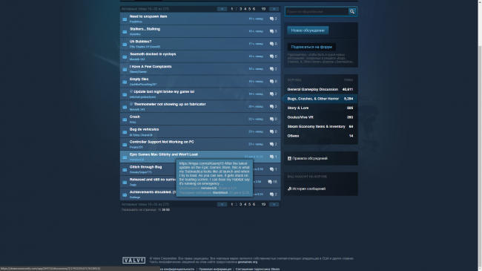Click the topic icon beside 'Seamoth docked in cyclops'

pos(125,57)
